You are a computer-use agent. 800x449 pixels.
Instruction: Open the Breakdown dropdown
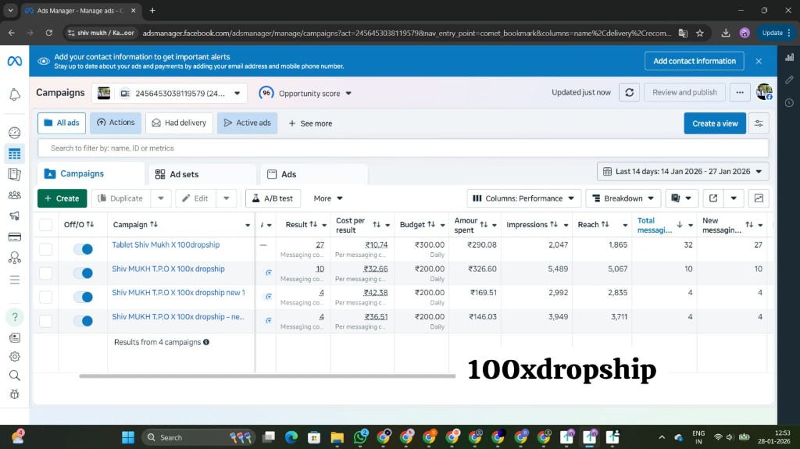[x=623, y=198]
